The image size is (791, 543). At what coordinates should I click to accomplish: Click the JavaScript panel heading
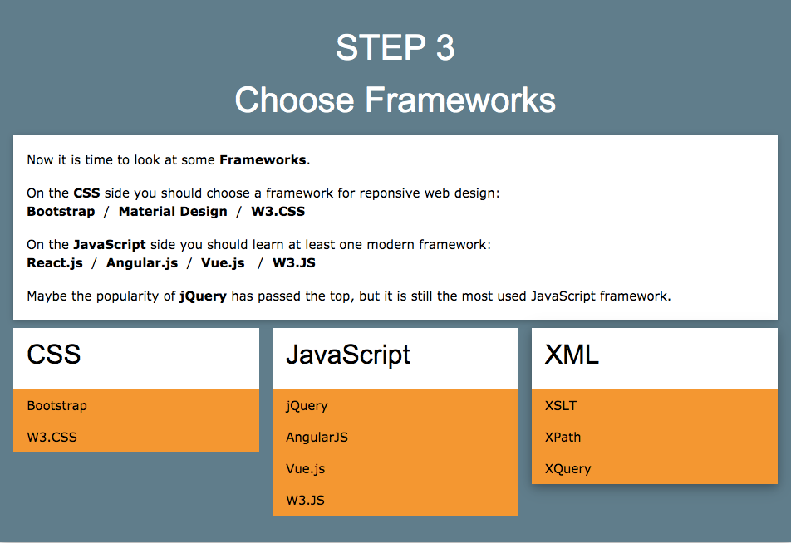click(348, 355)
